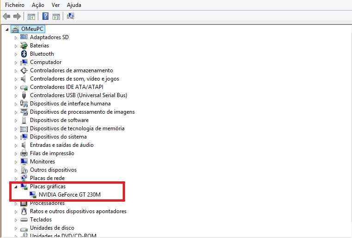Click the scan for hardware changes icon
The width and height of the screenshot is (352, 238).
tap(70, 16)
